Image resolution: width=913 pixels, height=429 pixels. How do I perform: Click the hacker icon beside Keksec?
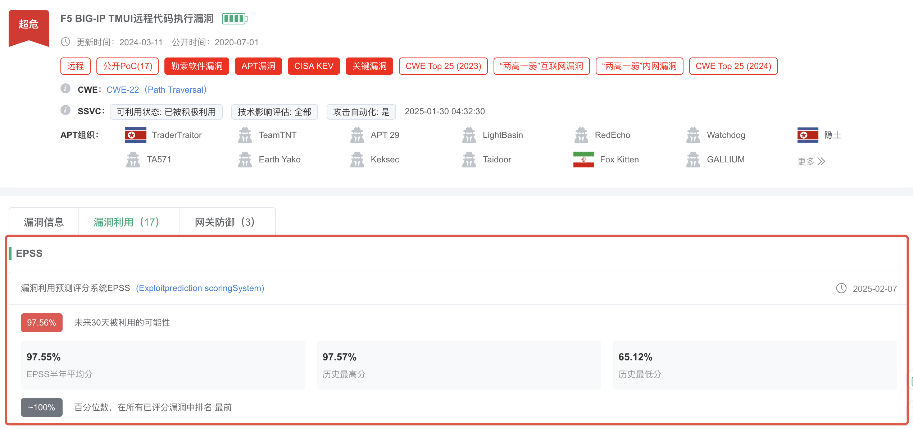357,160
